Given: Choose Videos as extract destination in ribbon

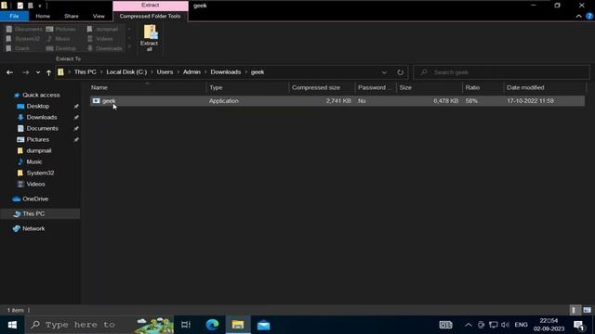Looking at the screenshot, I should point(99,39).
